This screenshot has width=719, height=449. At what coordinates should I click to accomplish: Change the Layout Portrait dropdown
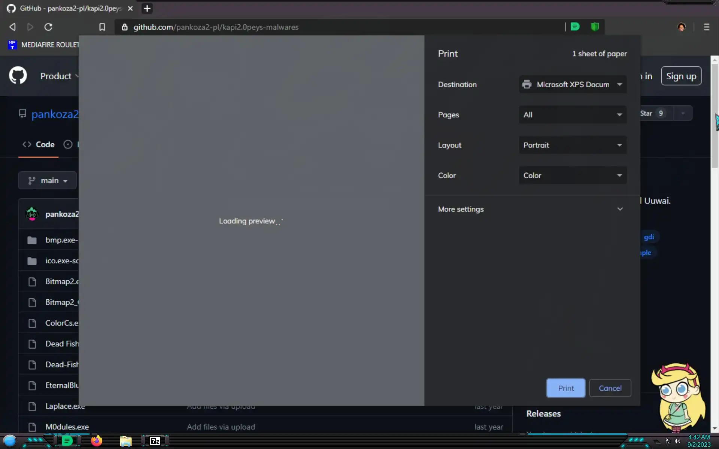click(x=572, y=145)
